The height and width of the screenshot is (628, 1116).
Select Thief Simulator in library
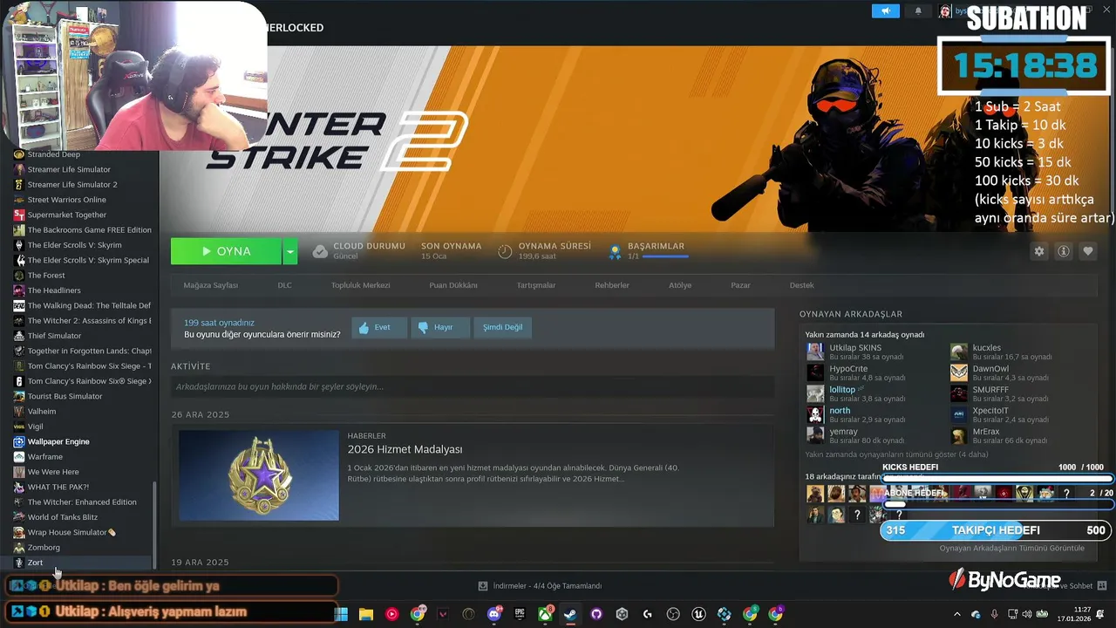pyautogui.click(x=54, y=336)
